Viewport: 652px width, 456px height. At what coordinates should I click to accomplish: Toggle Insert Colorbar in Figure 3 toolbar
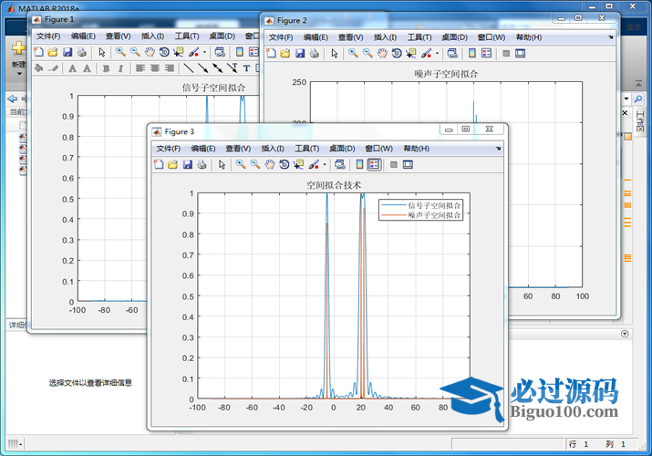[359, 164]
